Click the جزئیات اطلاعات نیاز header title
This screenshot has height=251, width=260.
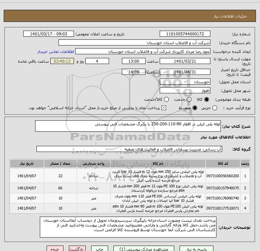(x=230, y=16)
